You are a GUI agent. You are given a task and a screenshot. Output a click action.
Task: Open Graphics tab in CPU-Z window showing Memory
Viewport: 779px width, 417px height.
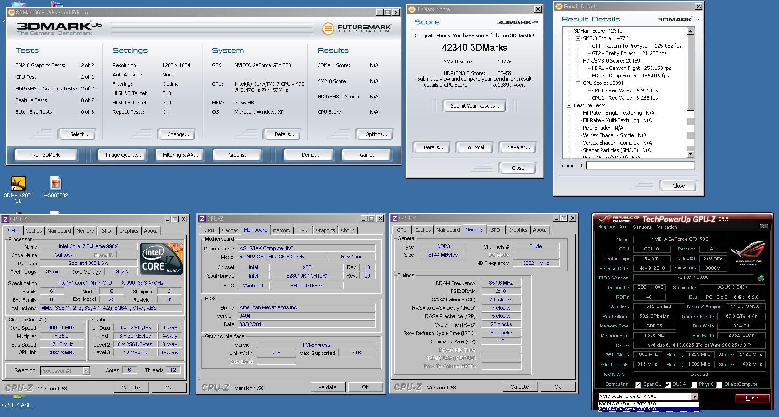tap(518, 230)
